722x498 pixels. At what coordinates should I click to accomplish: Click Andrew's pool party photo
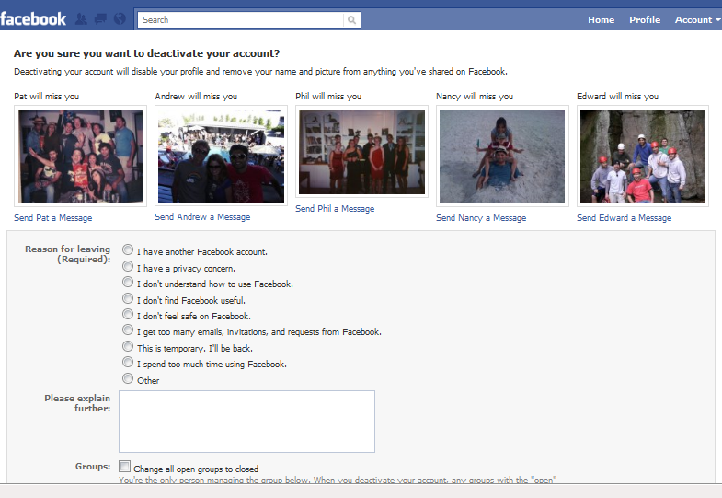221,156
